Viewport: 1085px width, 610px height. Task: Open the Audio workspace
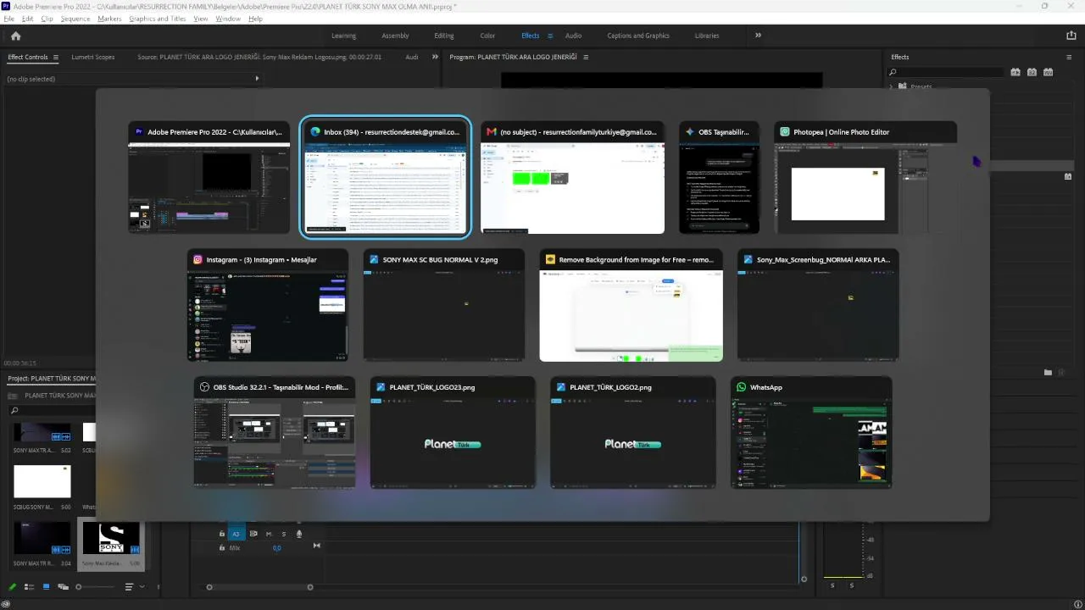pyautogui.click(x=573, y=36)
